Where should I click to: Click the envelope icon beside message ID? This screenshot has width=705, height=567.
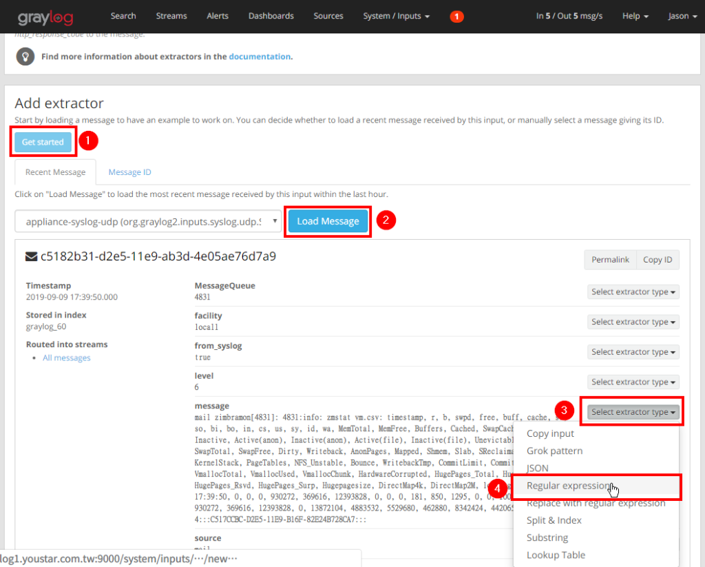[x=31, y=256]
